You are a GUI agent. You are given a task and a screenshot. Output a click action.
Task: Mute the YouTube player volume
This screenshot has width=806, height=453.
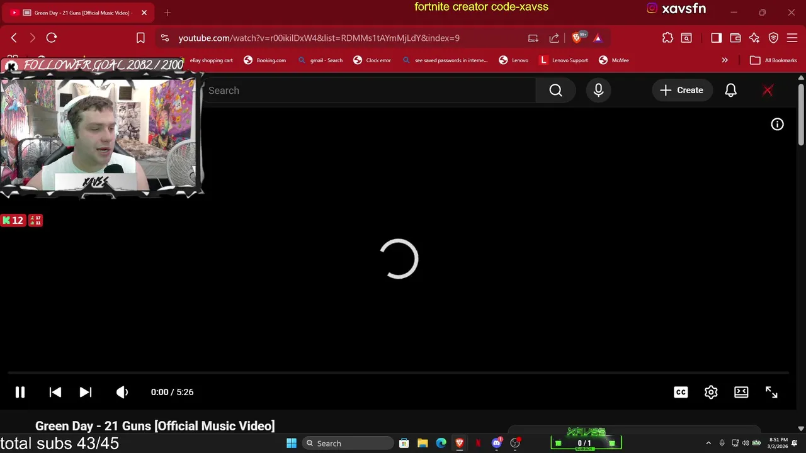click(x=122, y=392)
